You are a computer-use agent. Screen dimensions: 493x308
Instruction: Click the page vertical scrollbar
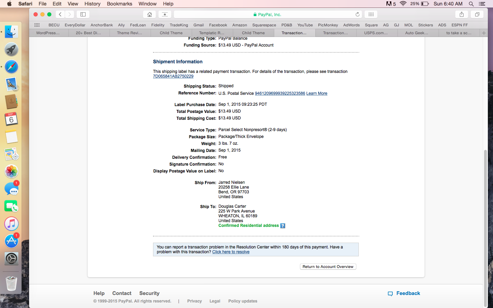(485, 229)
